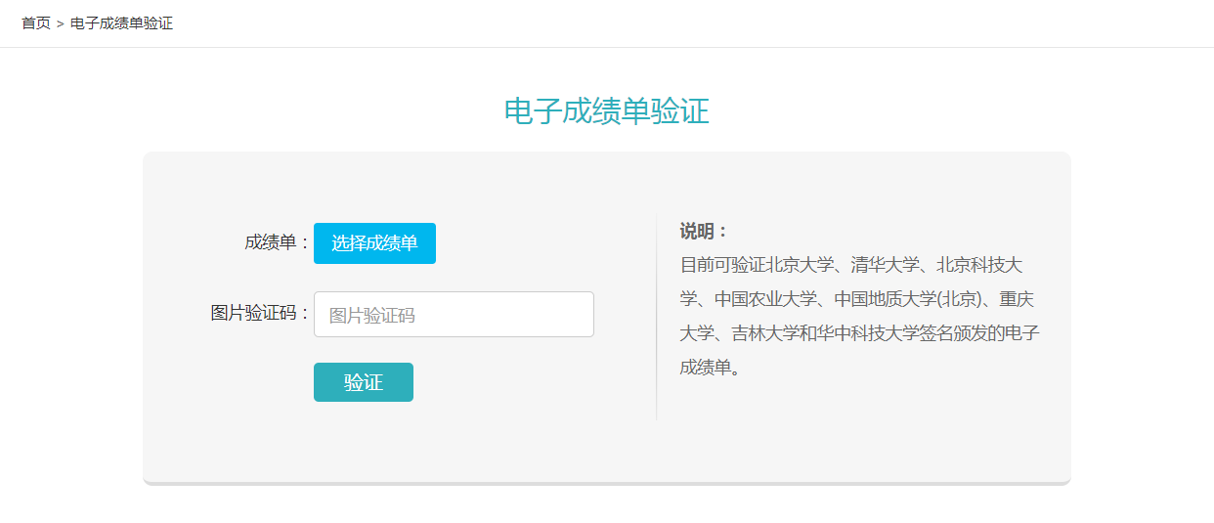The height and width of the screenshot is (523, 1214).
Task: Click 北京大学 in the description text
Action: tap(800, 266)
